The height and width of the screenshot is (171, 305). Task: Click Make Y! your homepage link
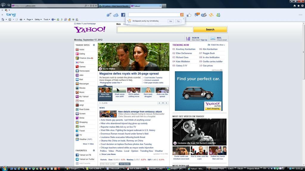[x=86, y=24]
